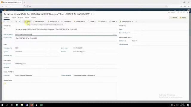Viewport: 191px width, 107px height.
Task: Click the Имя field with document name
Action: [66, 30]
